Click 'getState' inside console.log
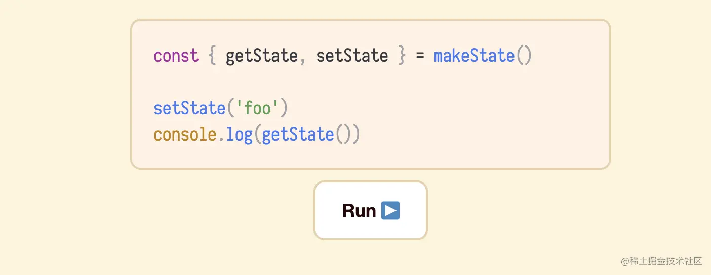The width and height of the screenshot is (711, 275). [x=298, y=134]
